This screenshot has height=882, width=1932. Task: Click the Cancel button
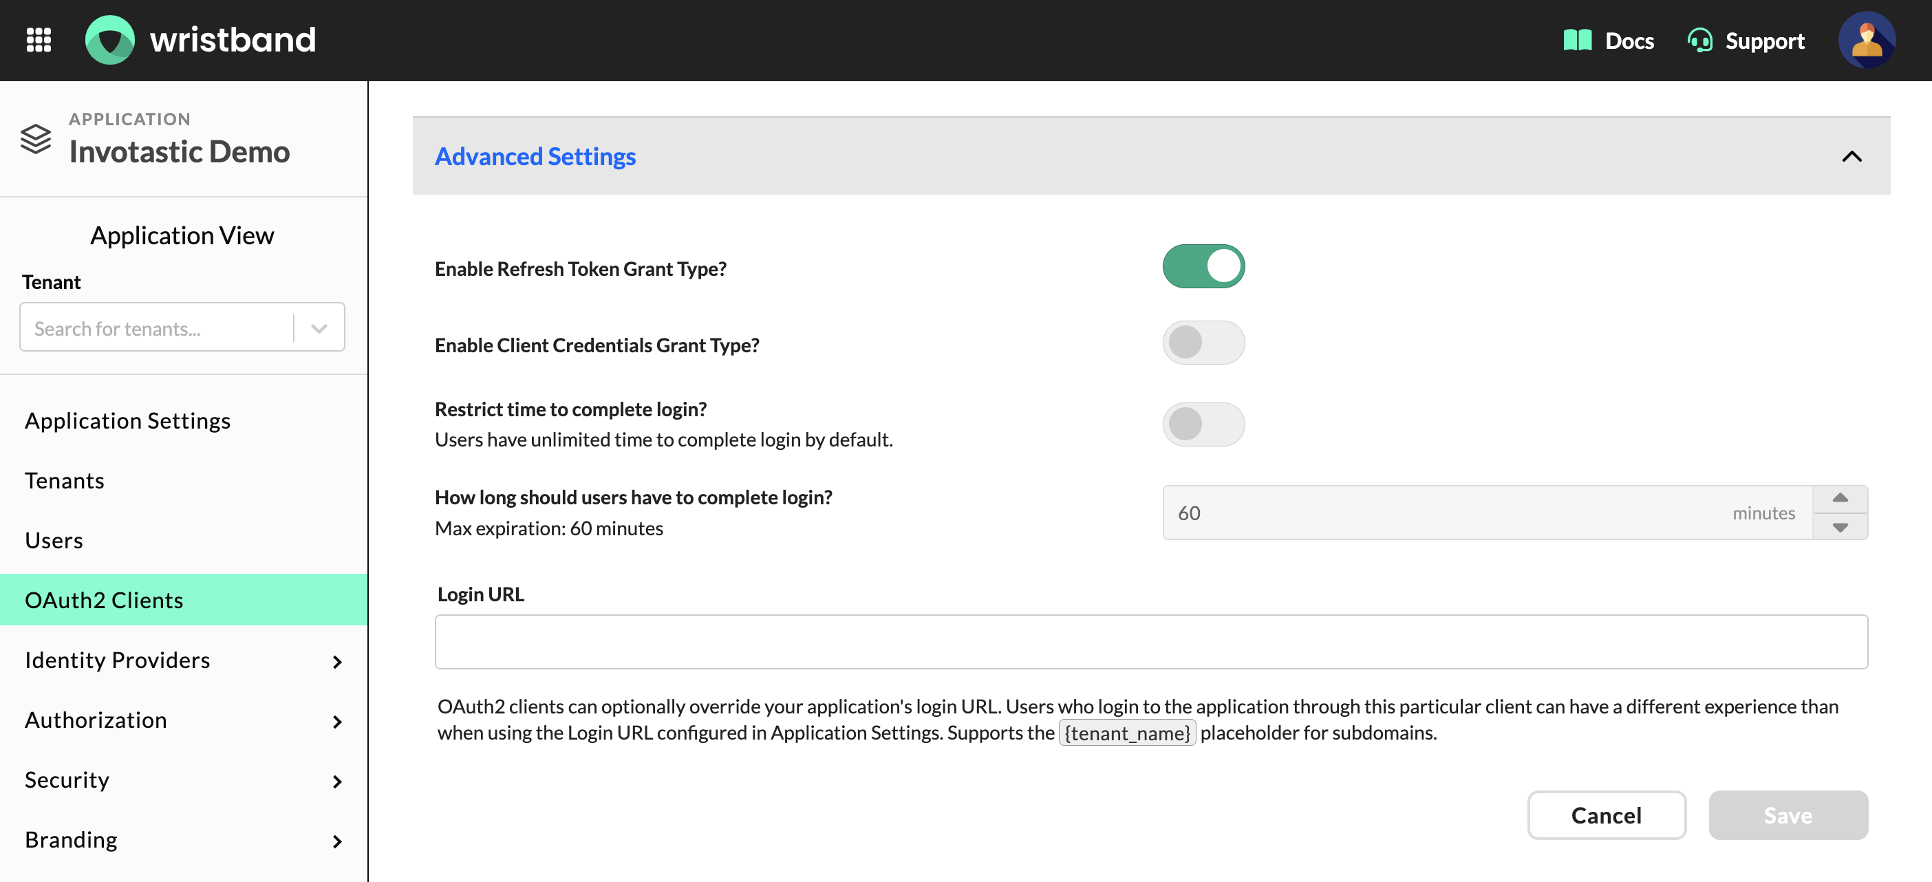1607,815
